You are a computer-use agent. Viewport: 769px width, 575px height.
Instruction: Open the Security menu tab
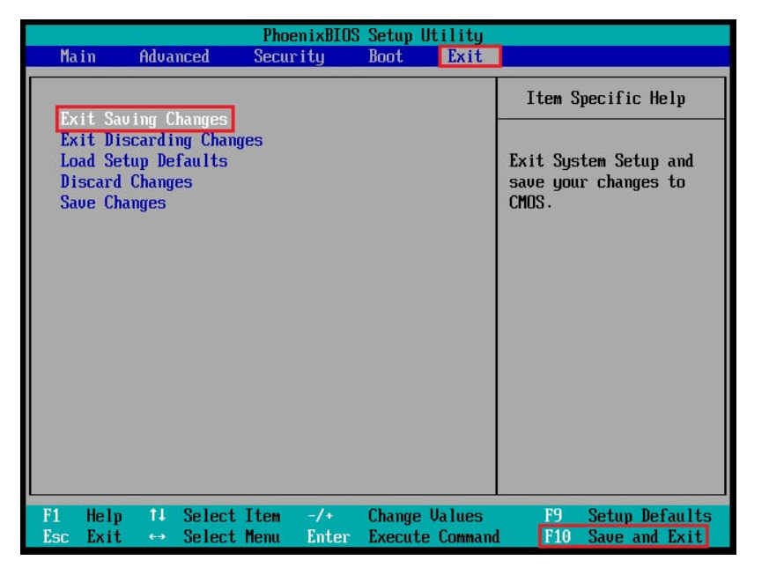[x=289, y=56]
